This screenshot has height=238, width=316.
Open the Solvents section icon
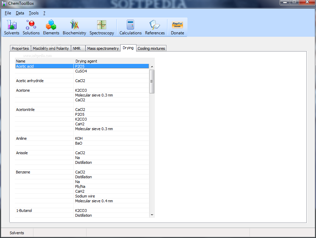coord(12,25)
